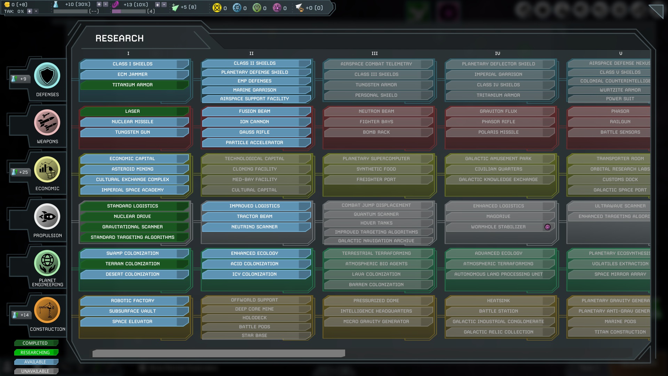The width and height of the screenshot is (668, 376).
Task: Click the gold coins treasury icon
Action: tap(7, 5)
